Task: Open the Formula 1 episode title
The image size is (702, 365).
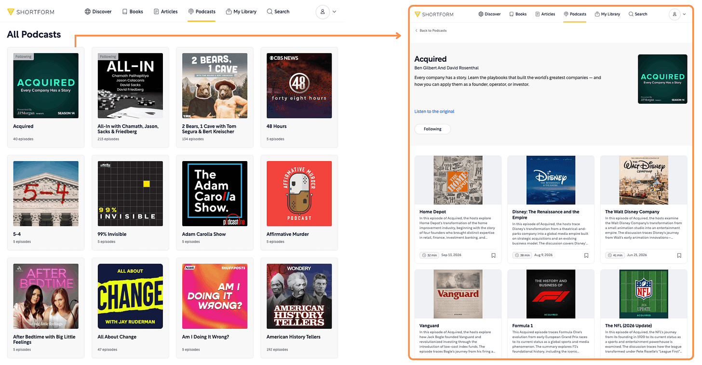Action: click(x=523, y=326)
